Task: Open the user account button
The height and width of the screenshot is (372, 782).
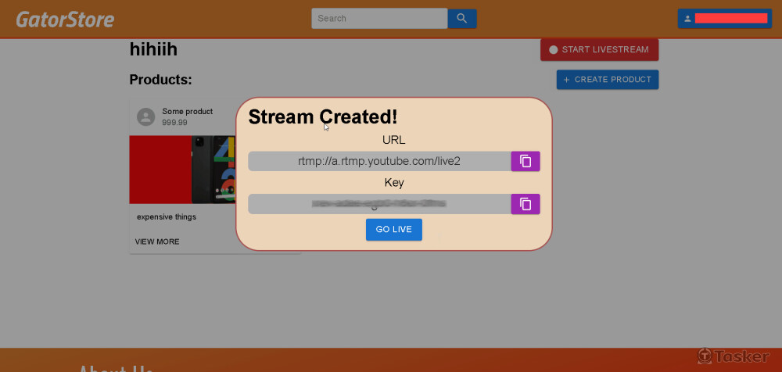Action: tap(725, 19)
